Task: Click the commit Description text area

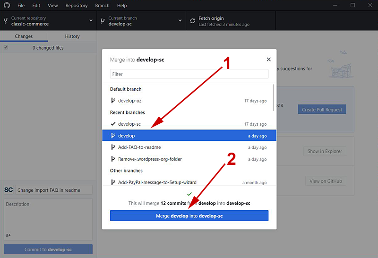Action: pyautogui.click(x=48, y=219)
